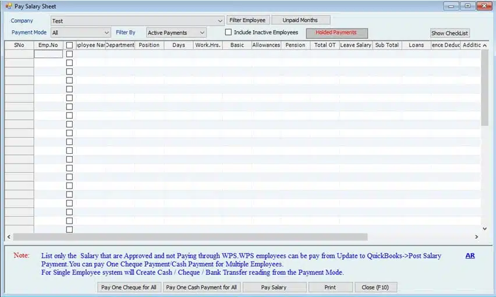Toggle the select-all checkbox in grid header
The width and height of the screenshot is (496, 297).
pos(69,45)
